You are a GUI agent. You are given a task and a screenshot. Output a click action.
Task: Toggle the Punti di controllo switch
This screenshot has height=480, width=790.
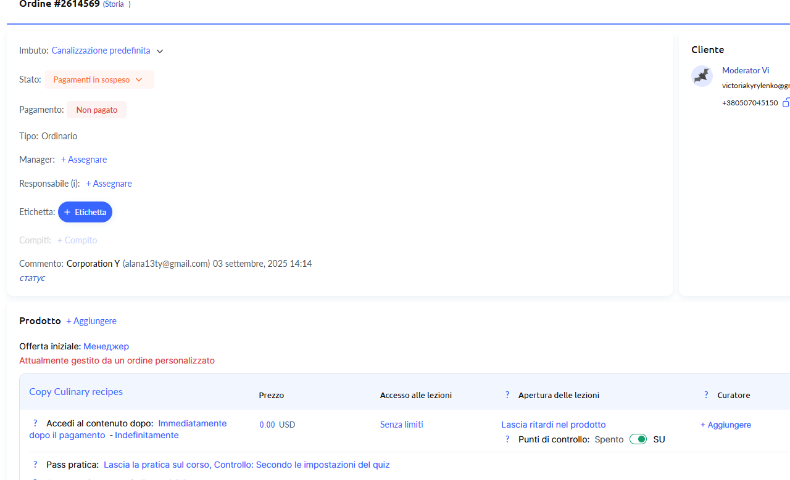(x=638, y=439)
